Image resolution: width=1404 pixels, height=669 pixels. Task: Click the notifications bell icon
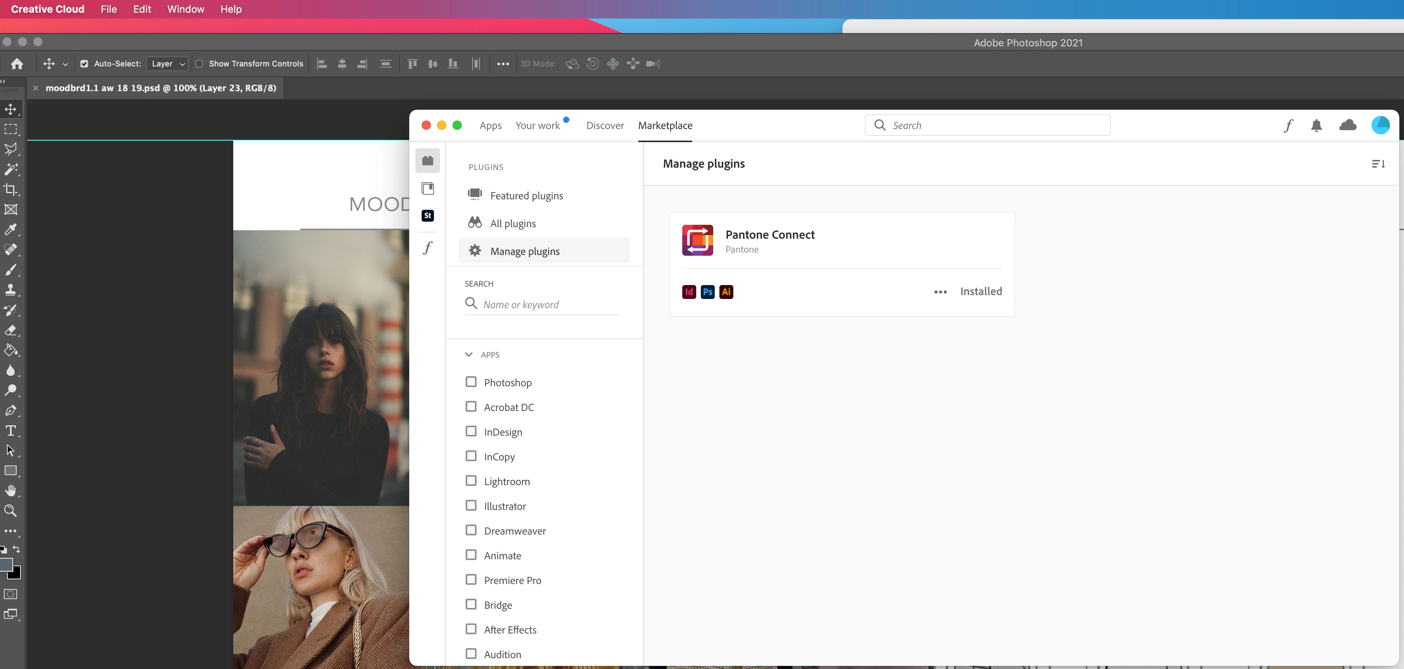pos(1316,126)
